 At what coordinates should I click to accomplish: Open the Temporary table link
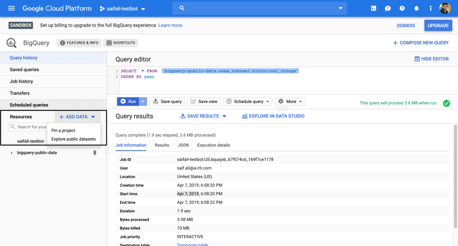[193, 244]
